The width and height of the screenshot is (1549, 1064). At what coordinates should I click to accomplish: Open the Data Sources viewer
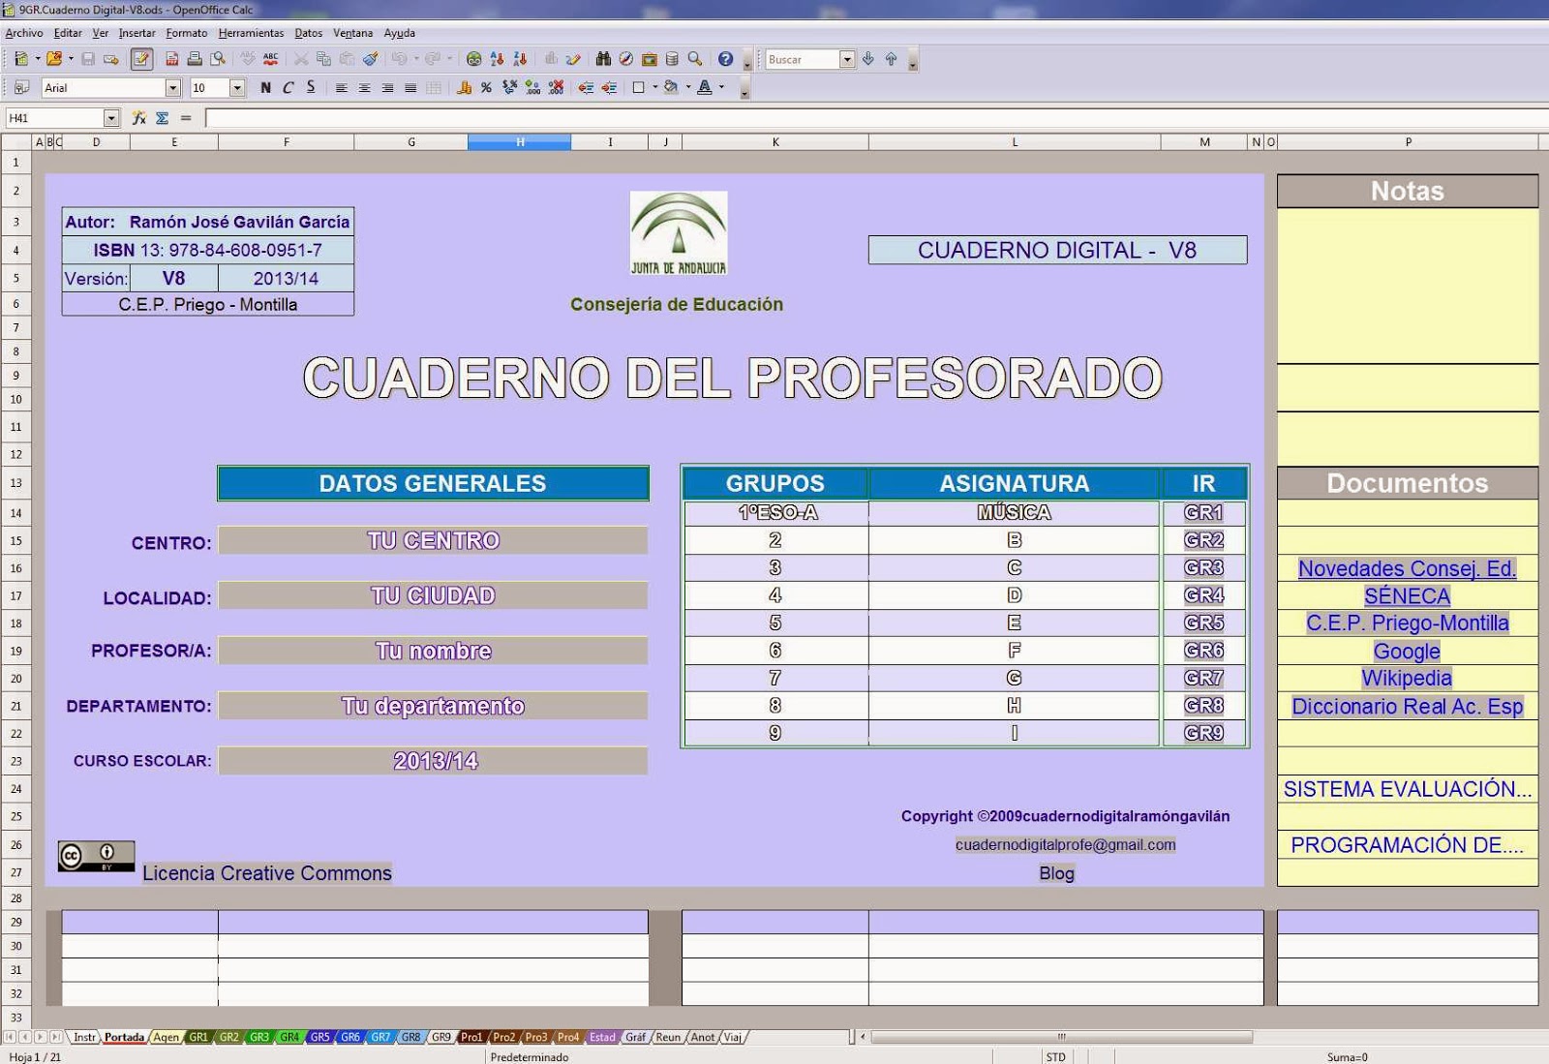[672, 59]
